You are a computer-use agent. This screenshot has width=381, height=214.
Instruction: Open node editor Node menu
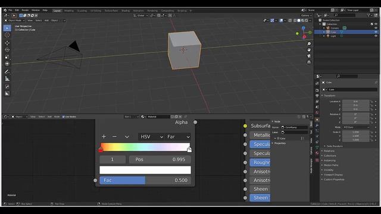click(x=57, y=117)
